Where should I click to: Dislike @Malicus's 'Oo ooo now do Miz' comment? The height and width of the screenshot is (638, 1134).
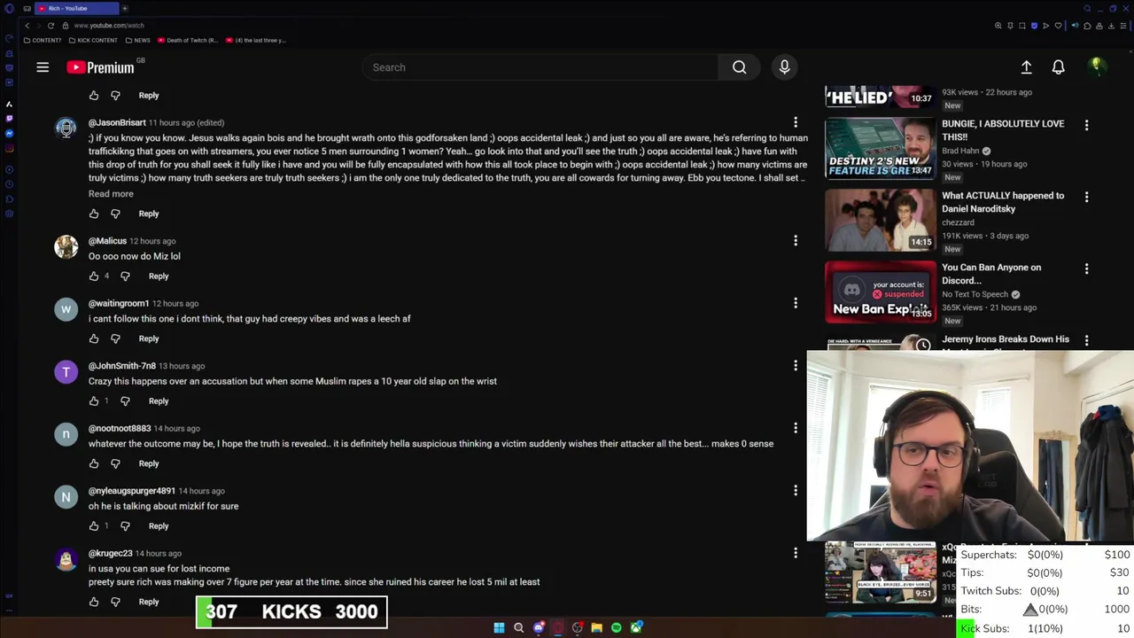(x=125, y=276)
